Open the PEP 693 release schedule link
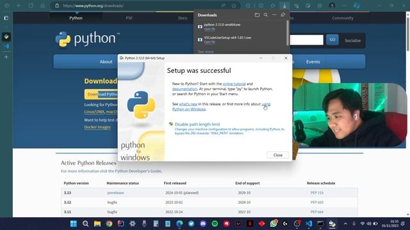 pyautogui.click(x=317, y=203)
